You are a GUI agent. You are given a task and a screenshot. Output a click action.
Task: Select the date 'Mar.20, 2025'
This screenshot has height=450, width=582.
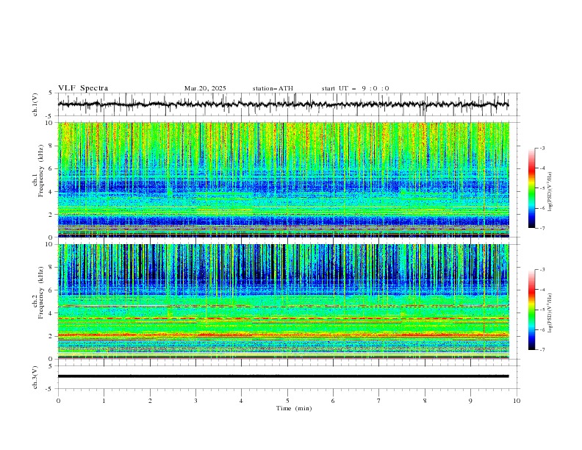pyautogui.click(x=205, y=88)
